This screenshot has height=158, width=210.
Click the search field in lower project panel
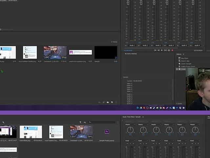pos(103,122)
